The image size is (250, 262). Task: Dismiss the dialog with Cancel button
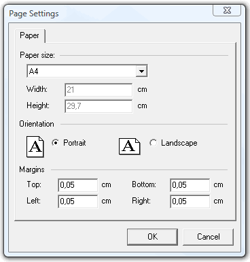pos(208,237)
